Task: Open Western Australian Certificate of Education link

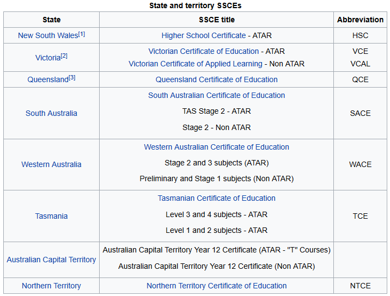Action: (x=216, y=147)
